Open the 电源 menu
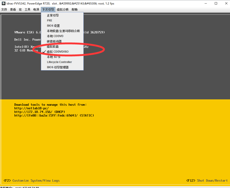Image resolution: width=230 pixels, height=188 pixels. click(x=36, y=9)
